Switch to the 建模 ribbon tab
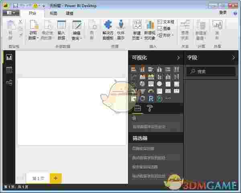 70,13
